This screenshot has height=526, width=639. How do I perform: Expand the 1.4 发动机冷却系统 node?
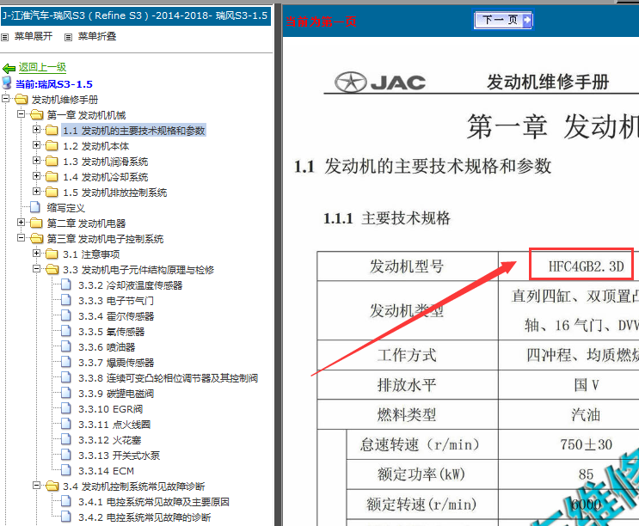(x=37, y=176)
